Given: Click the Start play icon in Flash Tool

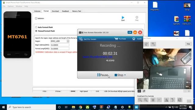Looking at the screenshot, I should [123, 17].
